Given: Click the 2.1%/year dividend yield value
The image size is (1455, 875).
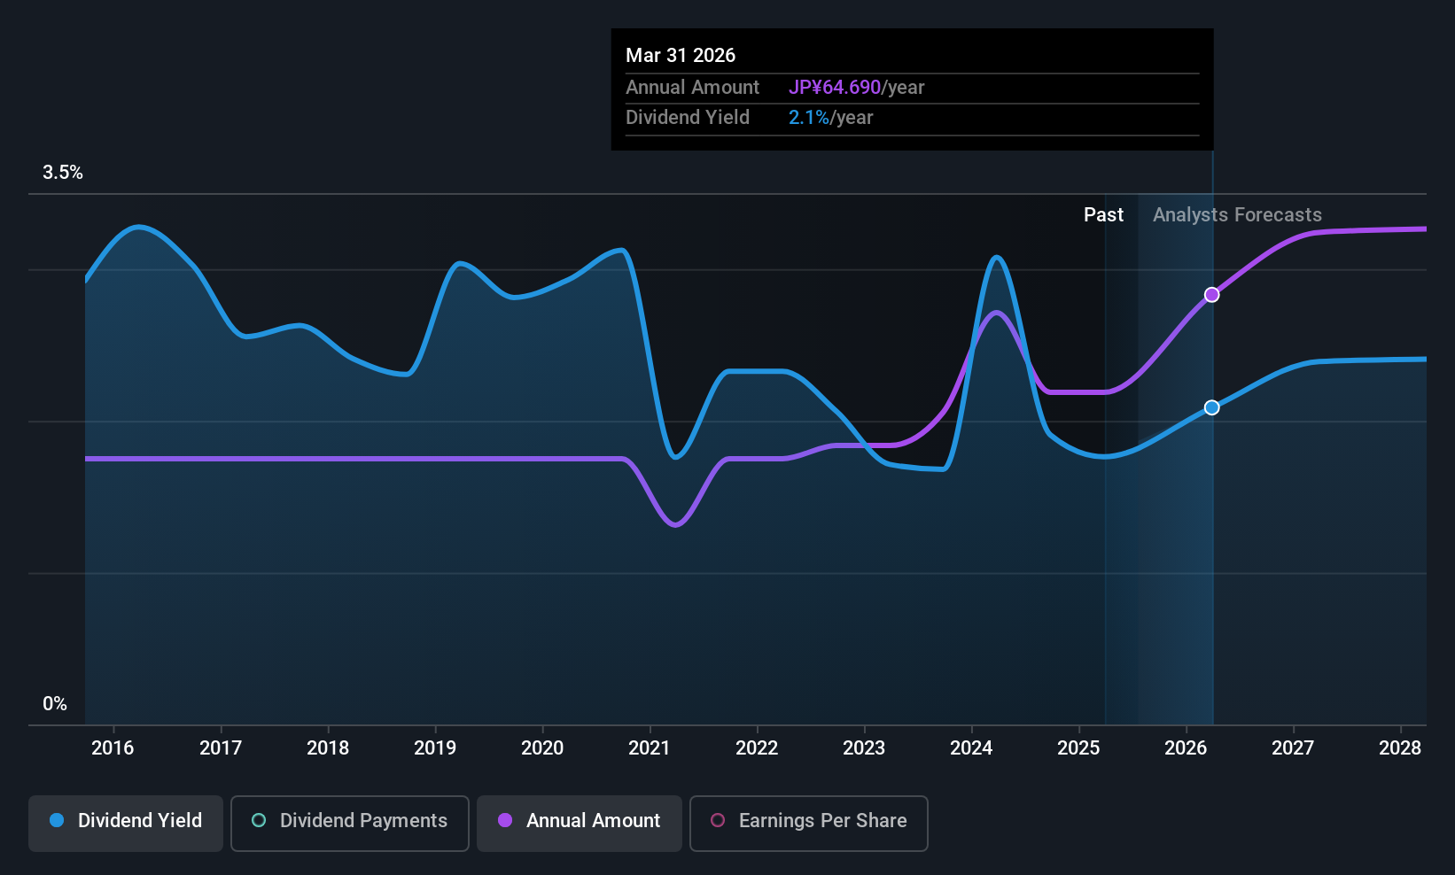Looking at the screenshot, I should [831, 118].
